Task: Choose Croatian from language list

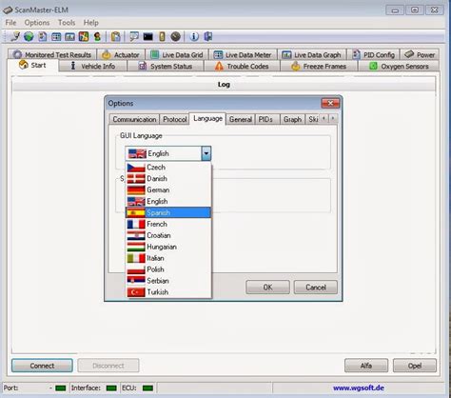Action: click(168, 235)
